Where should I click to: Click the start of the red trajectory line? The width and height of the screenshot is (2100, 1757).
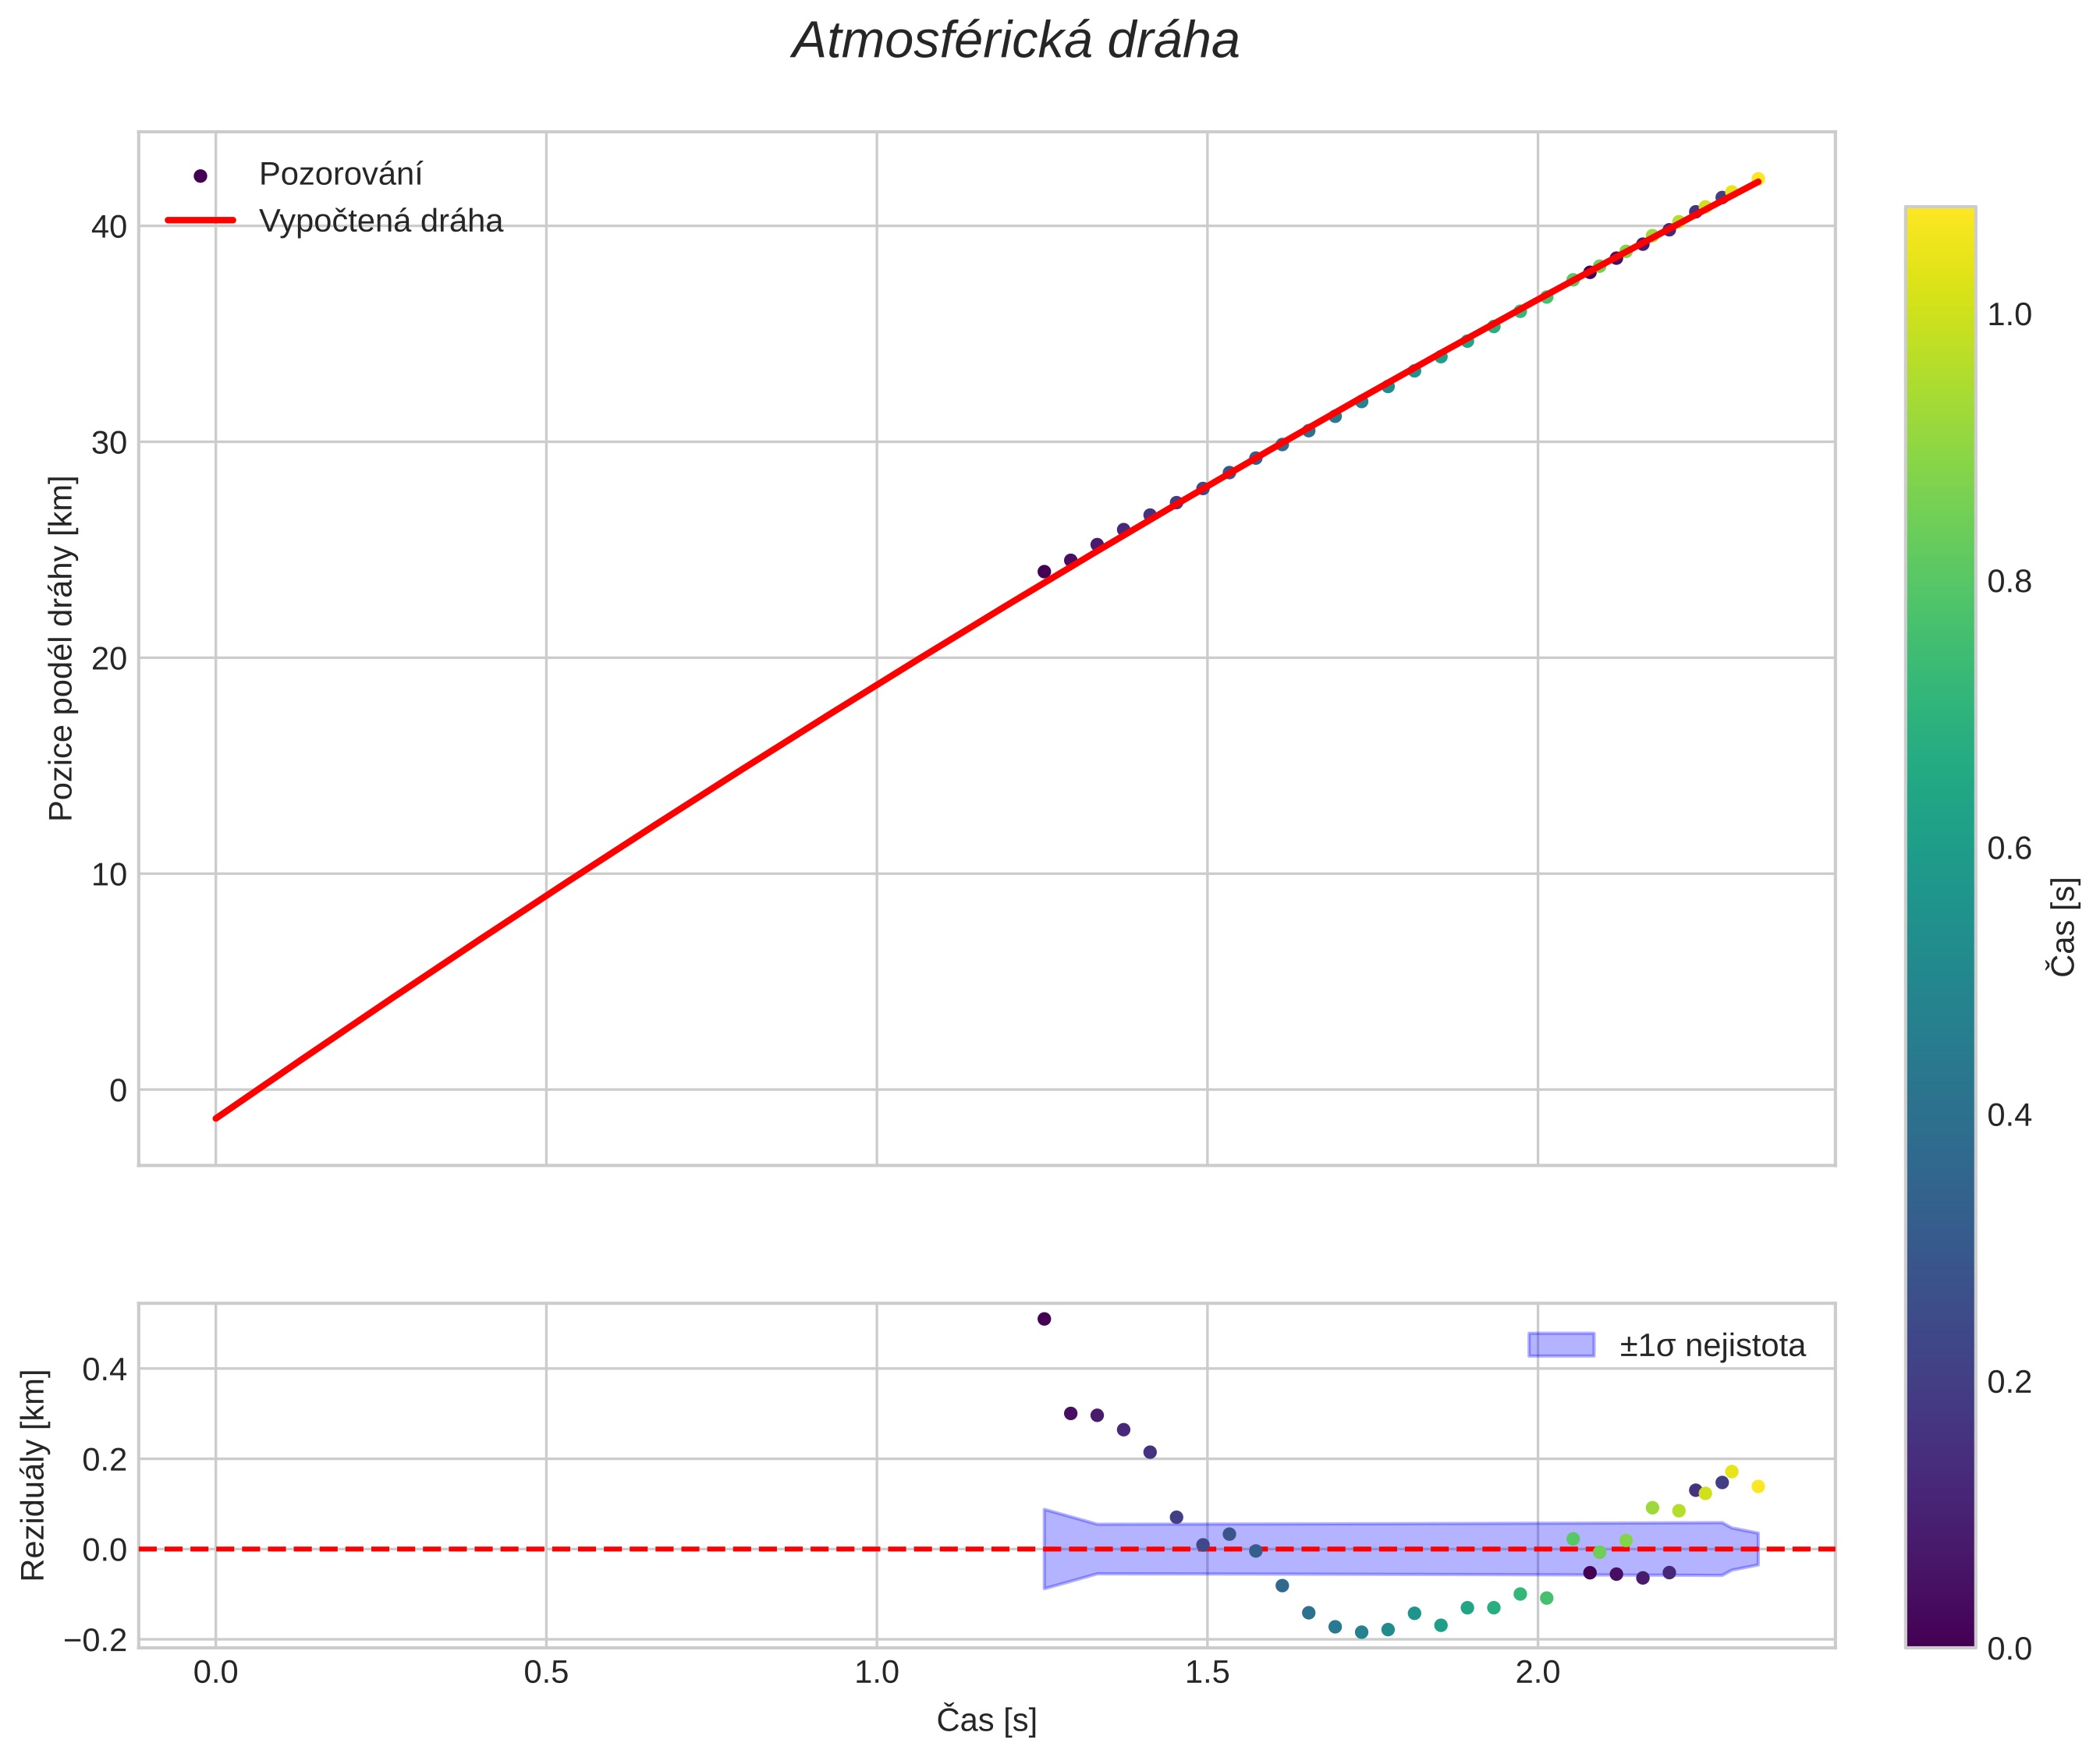(217, 1118)
